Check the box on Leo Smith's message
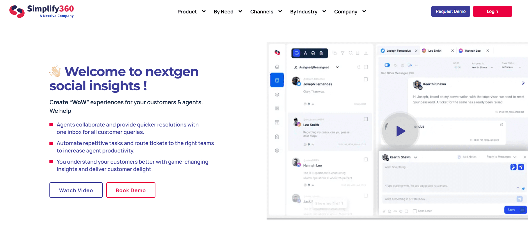This screenshot has width=528, height=237. coord(366,119)
